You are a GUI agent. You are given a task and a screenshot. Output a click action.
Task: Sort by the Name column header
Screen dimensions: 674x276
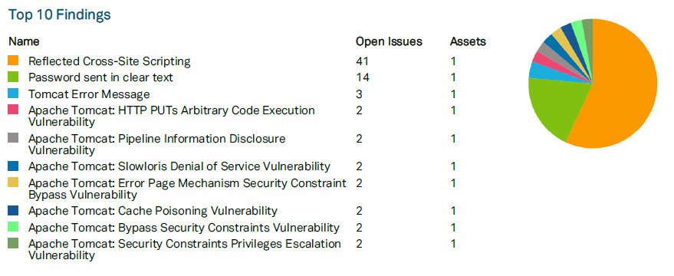tap(24, 41)
